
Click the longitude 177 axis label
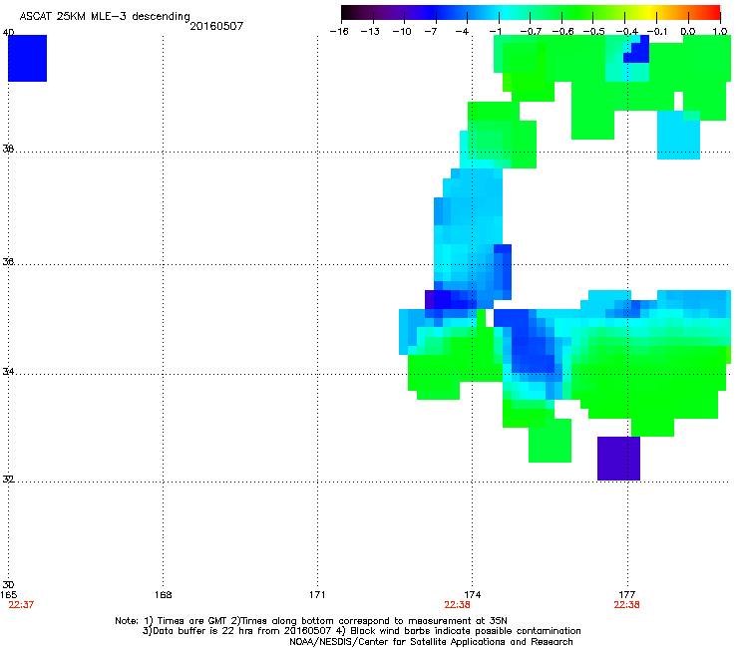[627, 595]
